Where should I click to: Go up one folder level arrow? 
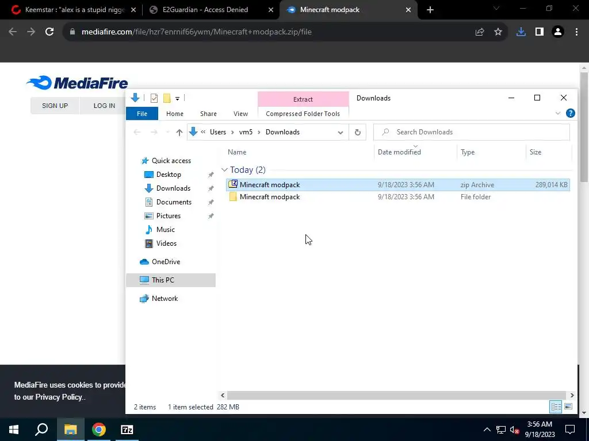(x=179, y=132)
